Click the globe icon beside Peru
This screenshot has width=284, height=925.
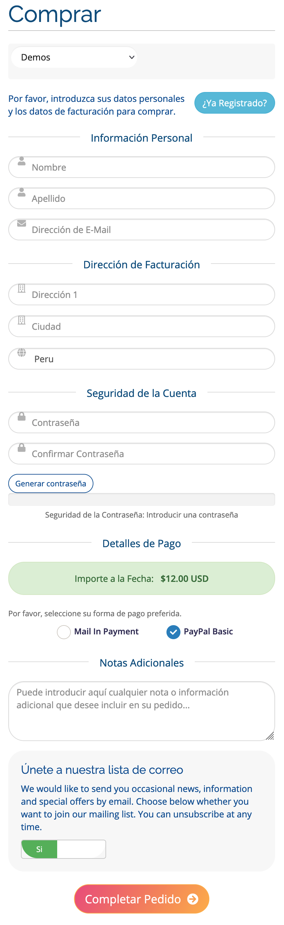click(22, 352)
